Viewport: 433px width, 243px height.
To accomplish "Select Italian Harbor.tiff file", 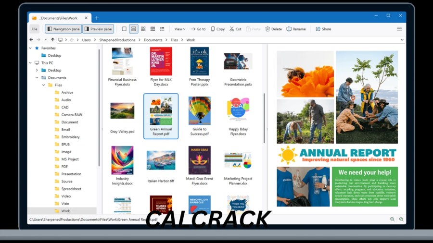I will 161,167.
